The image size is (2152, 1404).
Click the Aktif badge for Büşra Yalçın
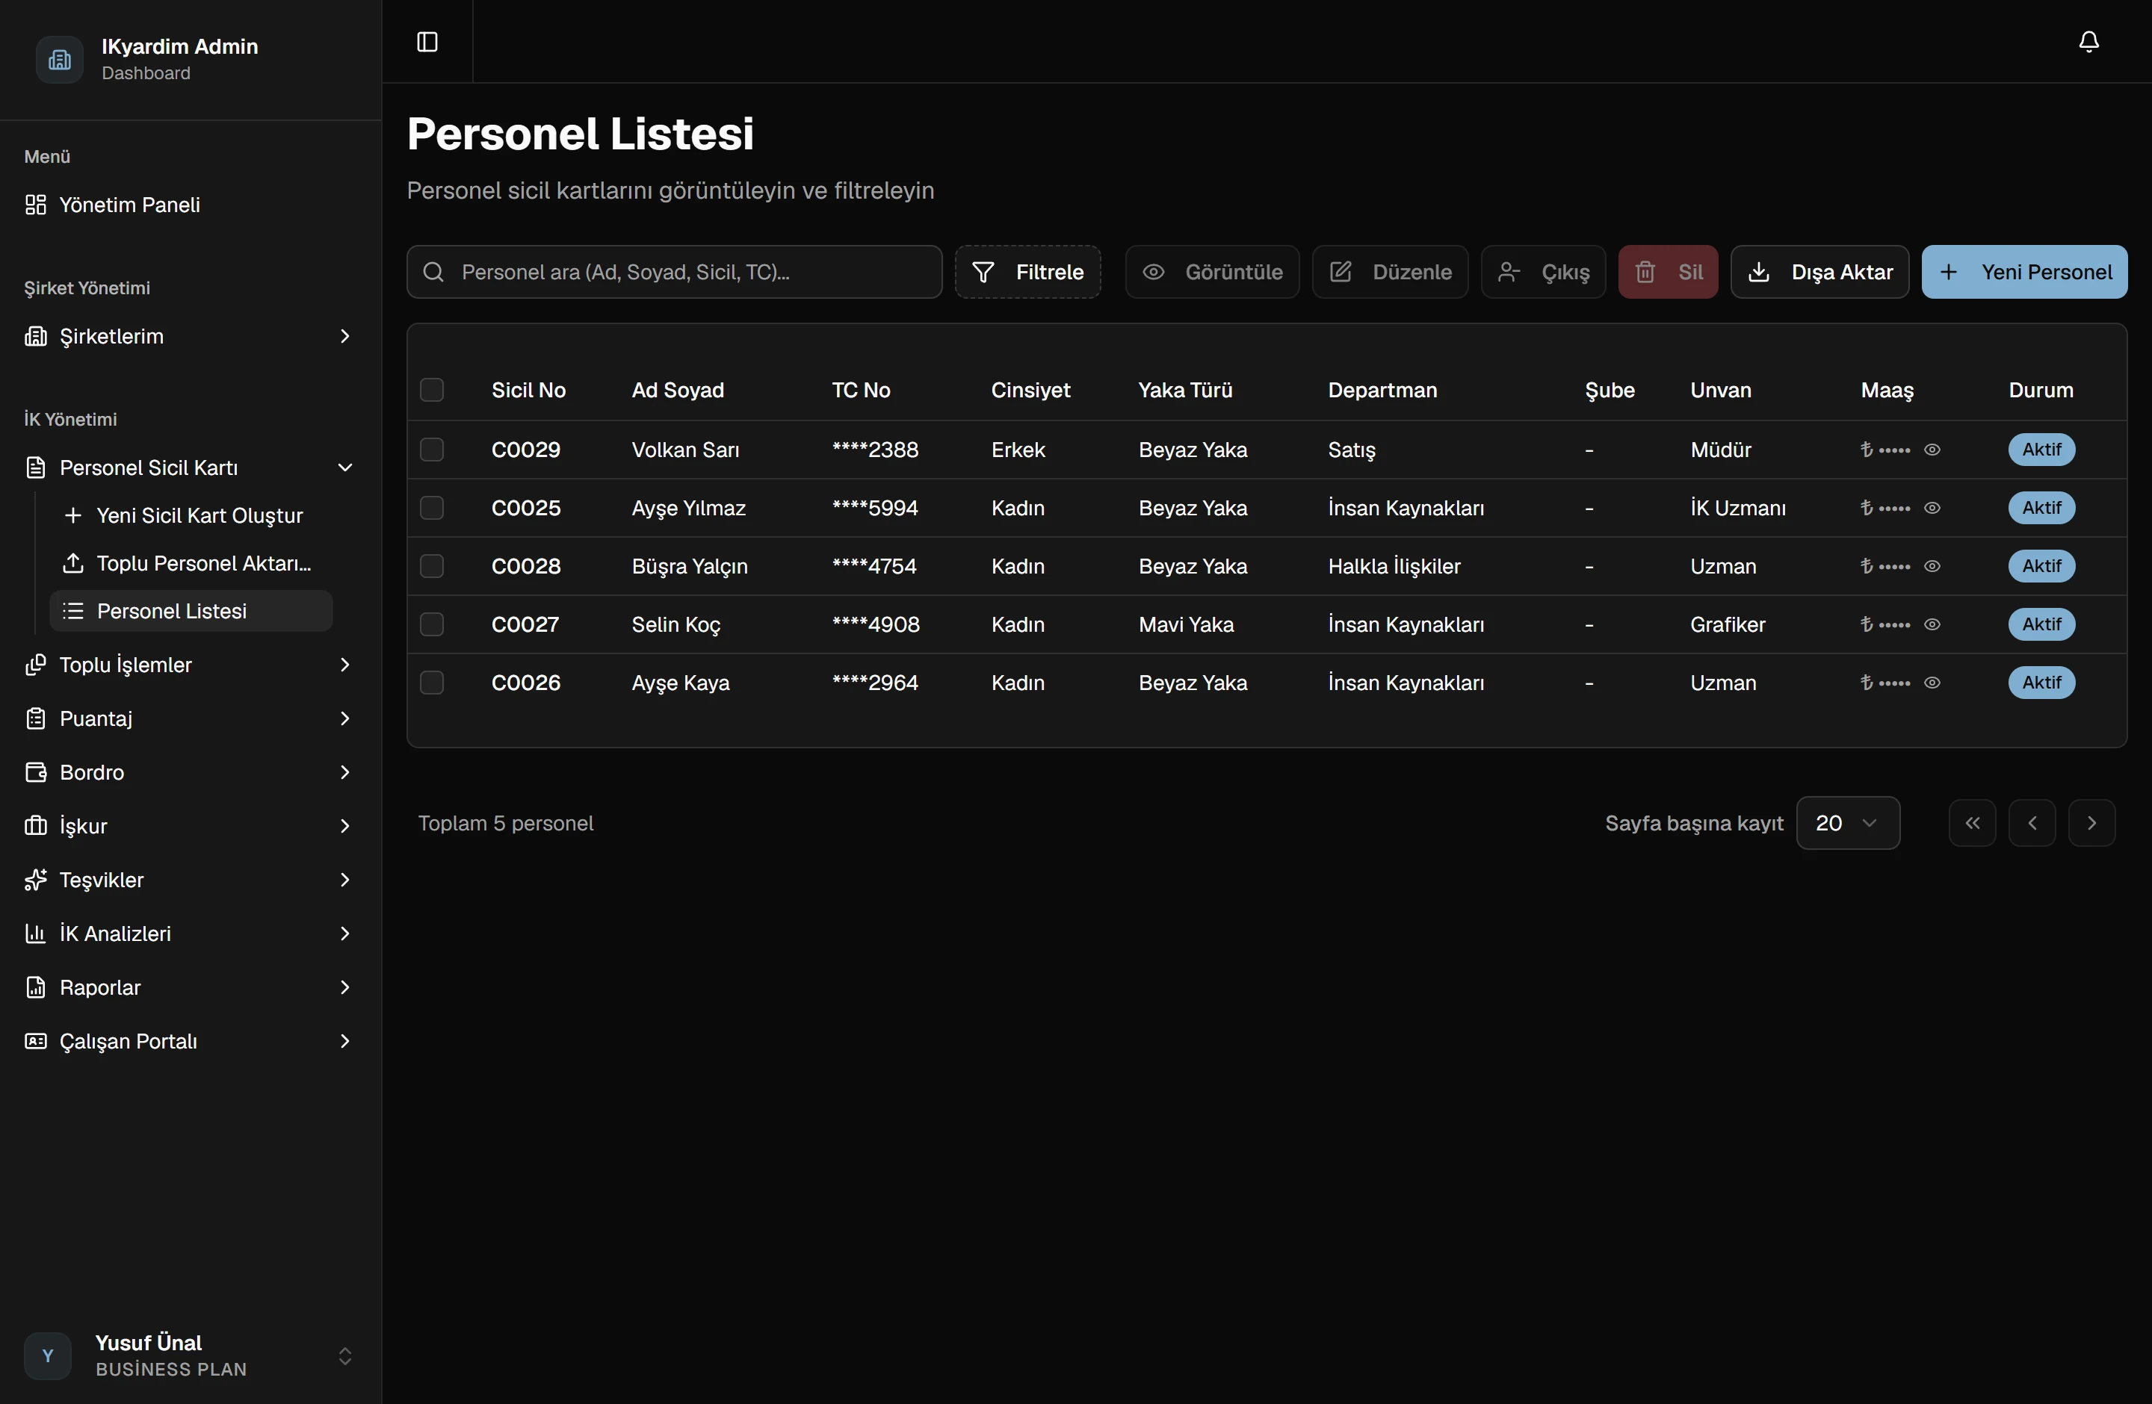pyautogui.click(x=2041, y=567)
